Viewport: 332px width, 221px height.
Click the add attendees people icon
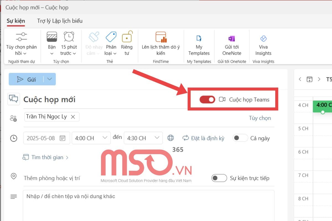(13, 118)
